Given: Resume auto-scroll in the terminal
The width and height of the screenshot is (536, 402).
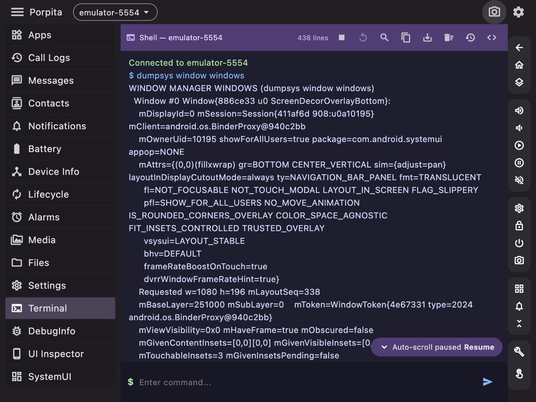Looking at the screenshot, I should point(479,347).
